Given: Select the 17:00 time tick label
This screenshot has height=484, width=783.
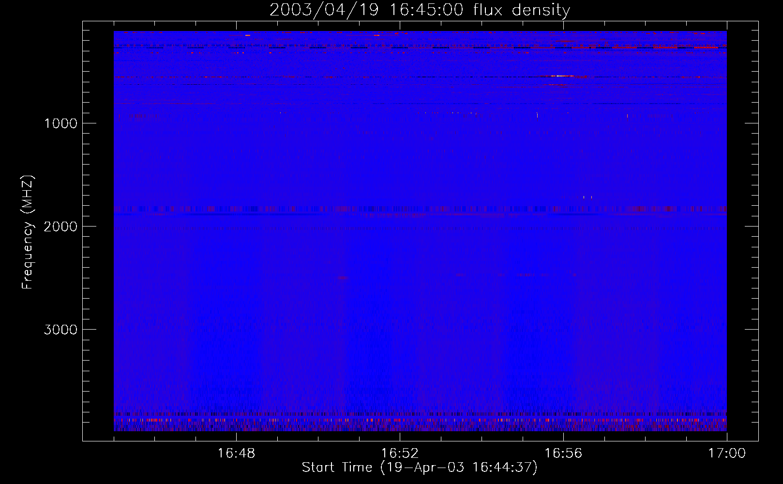Looking at the screenshot, I should (726, 454).
